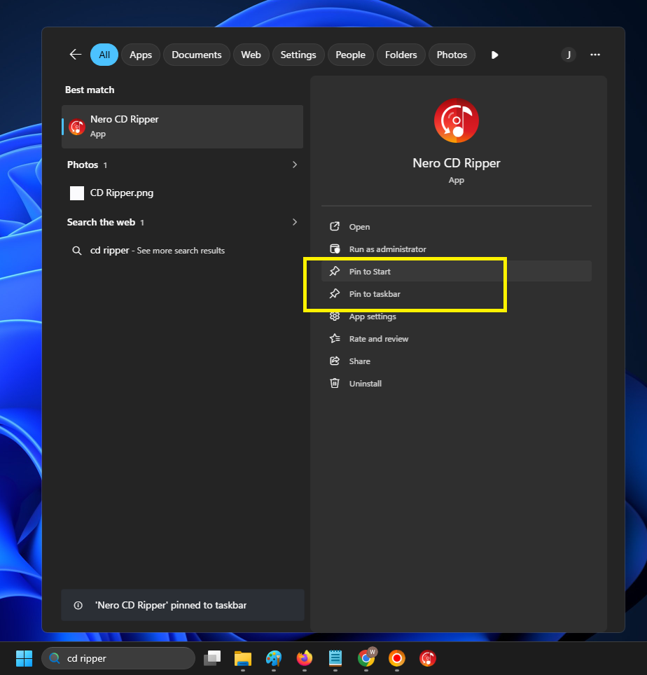Open cd ripper web search result

pyautogui.click(x=183, y=251)
